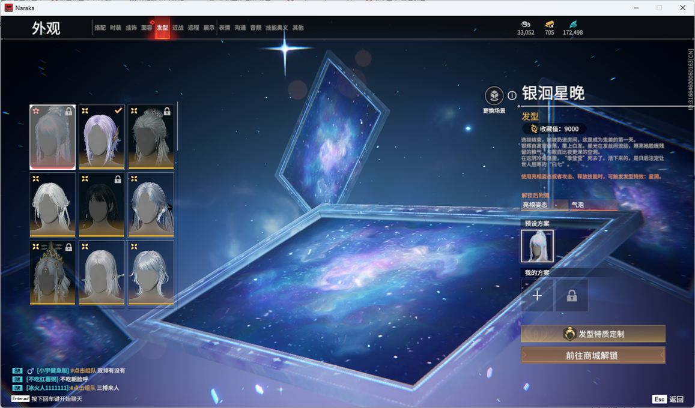
Task: Click the hairstyle list vertical scrollbar
Action: [177, 126]
